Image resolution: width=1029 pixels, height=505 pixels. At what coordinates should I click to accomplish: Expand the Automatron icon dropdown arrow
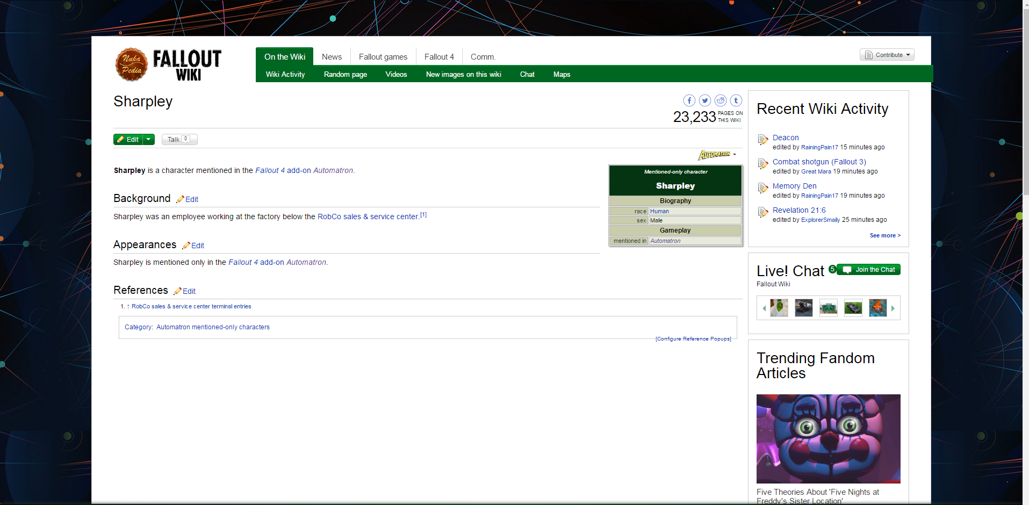click(x=735, y=155)
